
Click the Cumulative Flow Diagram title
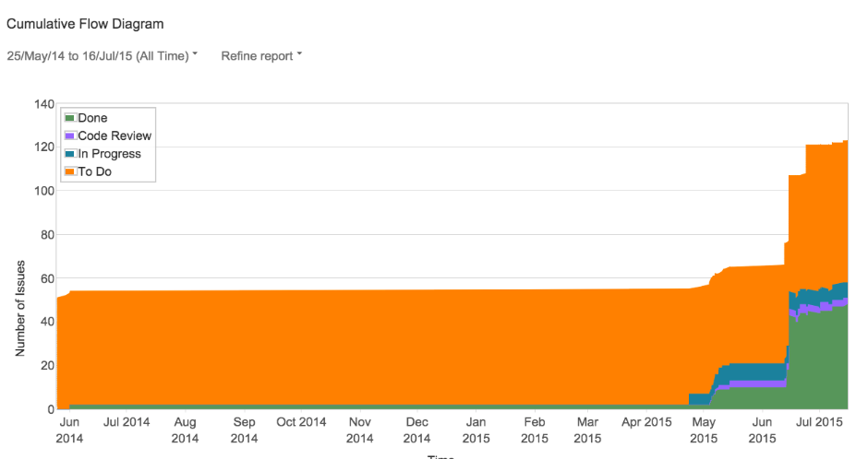click(85, 24)
